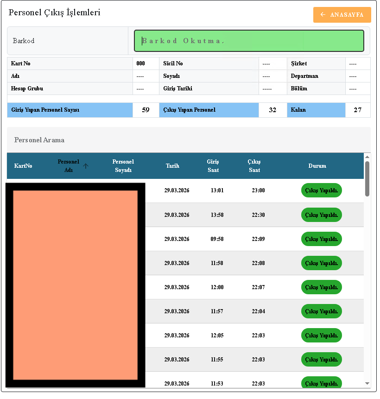380x399 pixels.
Task: Click sort arrow next to Personel Adı
Action: coord(86,166)
